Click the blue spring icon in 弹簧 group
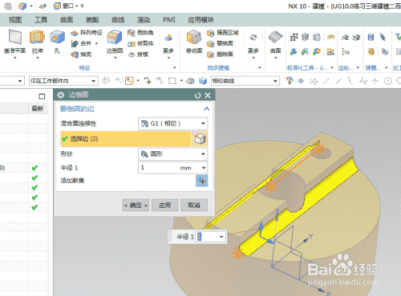The image size is (401, 296). pyautogui.click(x=371, y=37)
